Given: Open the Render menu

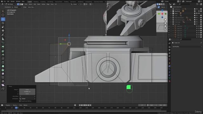Looking at the screenshot, I should 13,1.
